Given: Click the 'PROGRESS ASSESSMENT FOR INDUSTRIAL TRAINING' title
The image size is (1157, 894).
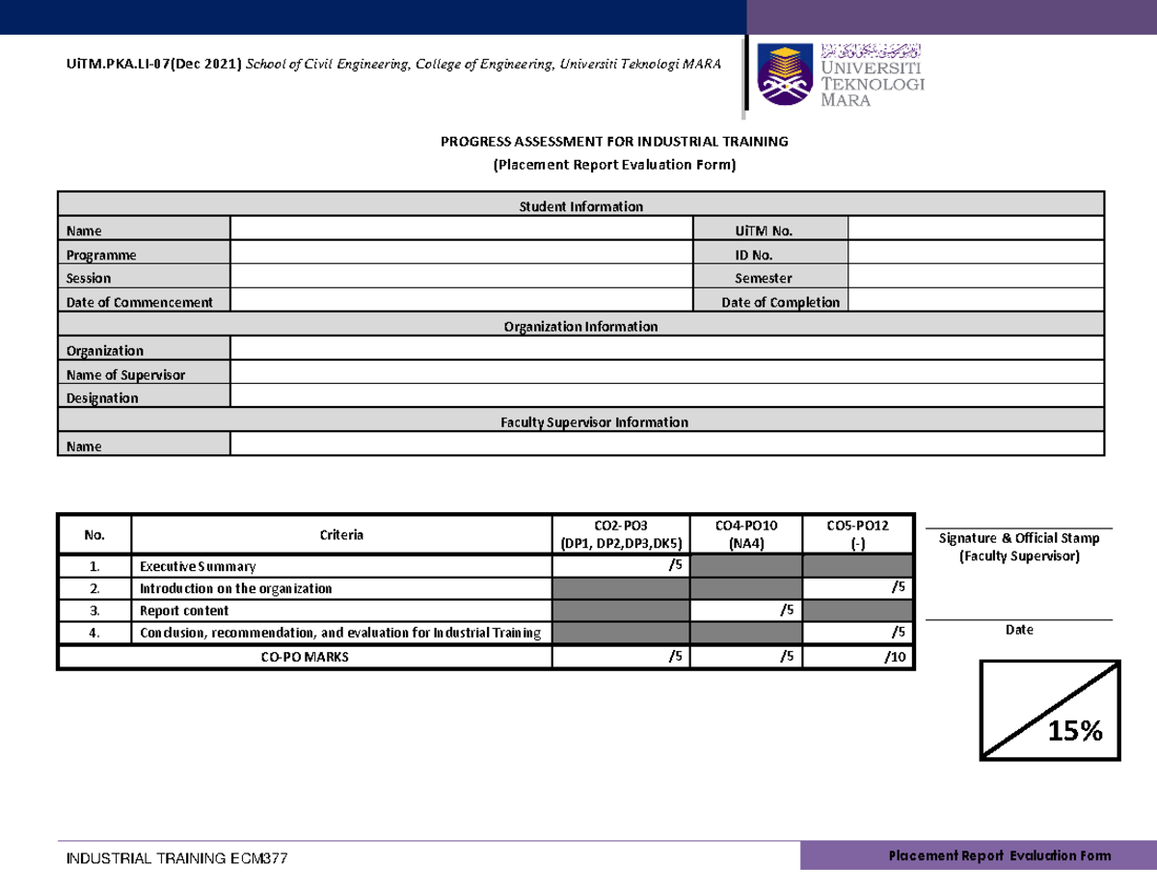Looking at the screenshot, I should [614, 141].
